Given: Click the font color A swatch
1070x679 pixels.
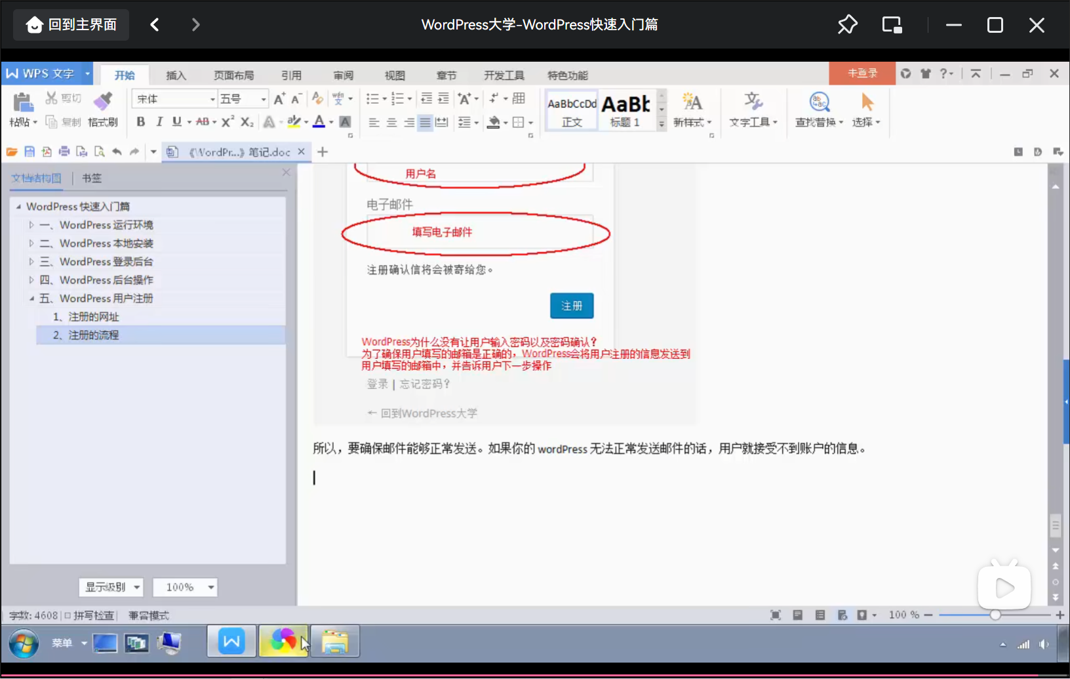Looking at the screenshot, I should coord(319,122).
